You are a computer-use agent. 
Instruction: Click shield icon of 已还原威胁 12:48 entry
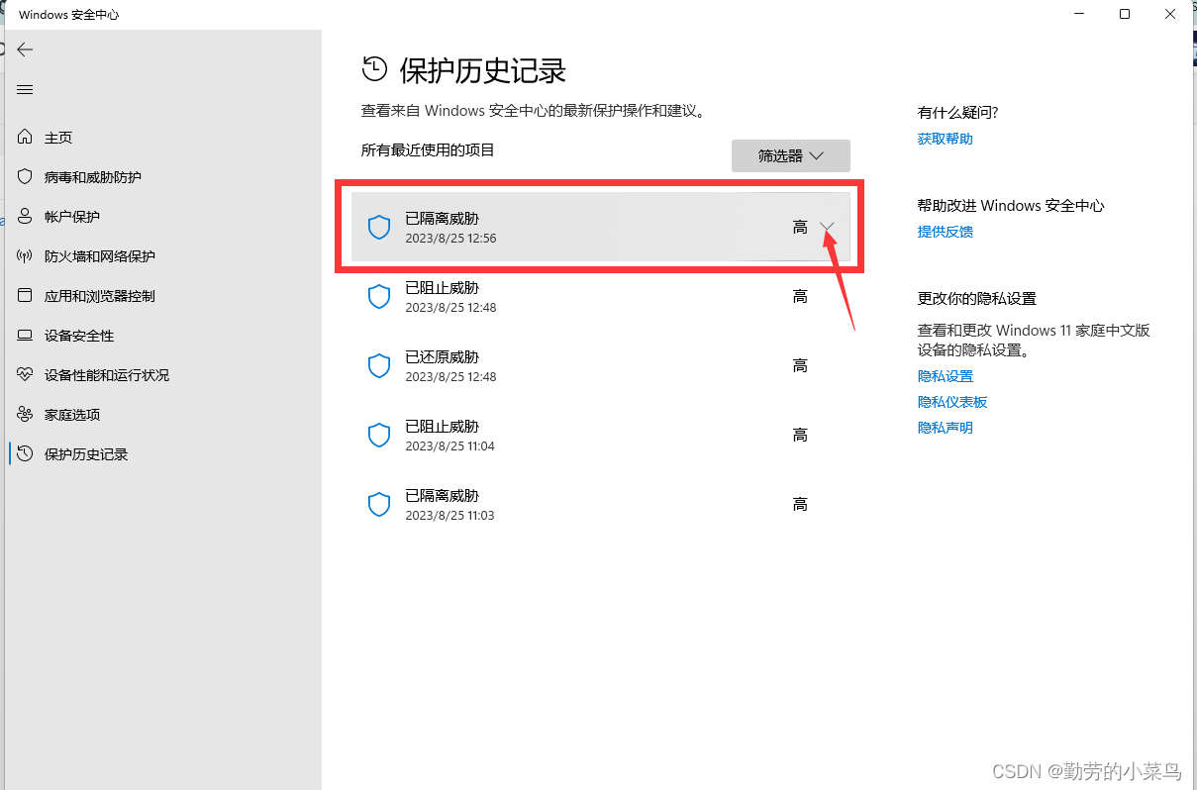(x=379, y=366)
